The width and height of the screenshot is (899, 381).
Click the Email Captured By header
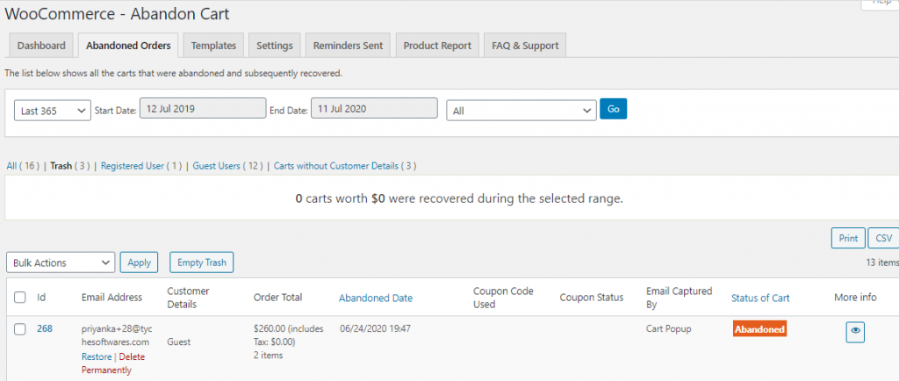[x=679, y=298]
